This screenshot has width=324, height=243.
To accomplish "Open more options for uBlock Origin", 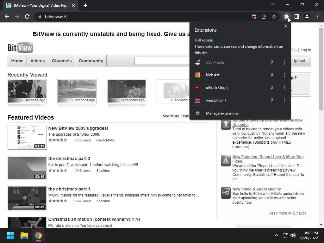I will tap(284, 88).
